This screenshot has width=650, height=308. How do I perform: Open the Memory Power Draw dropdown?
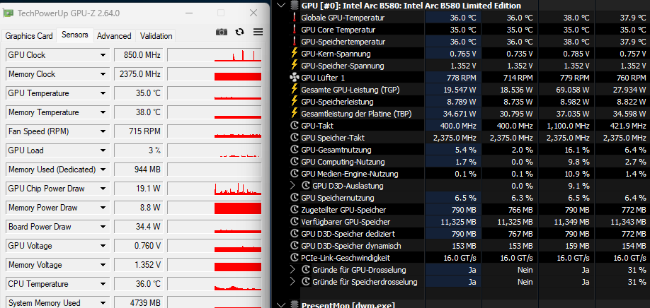[103, 208]
